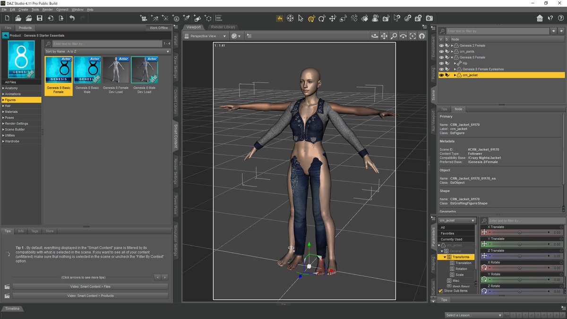Image resolution: width=567 pixels, height=319 pixels.
Task: Select Favorites in the Parameters list
Action: [447, 233]
